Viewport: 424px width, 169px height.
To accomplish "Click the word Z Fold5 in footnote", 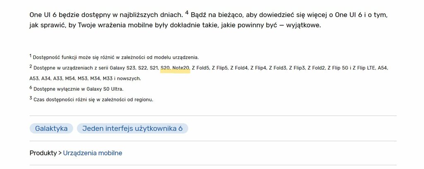I will 201,68.
